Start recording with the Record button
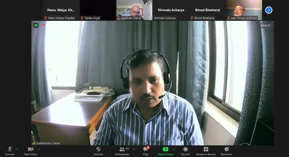The width and height of the screenshot is (289, 157). click(185, 151)
